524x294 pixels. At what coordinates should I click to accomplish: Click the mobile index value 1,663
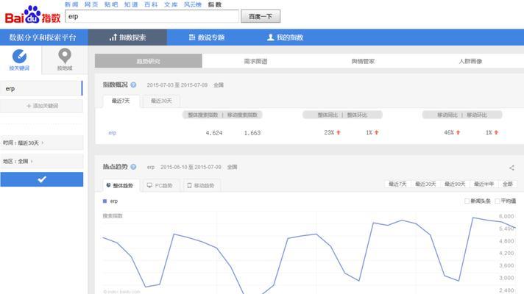[252, 133]
